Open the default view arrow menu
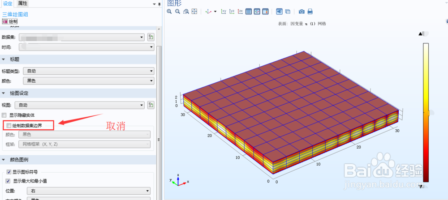Screen dimensions: 448x200 (215, 12)
